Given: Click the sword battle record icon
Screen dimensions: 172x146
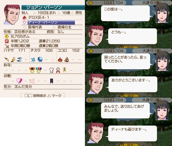Looking at the screenshot, I should tap(7, 46).
